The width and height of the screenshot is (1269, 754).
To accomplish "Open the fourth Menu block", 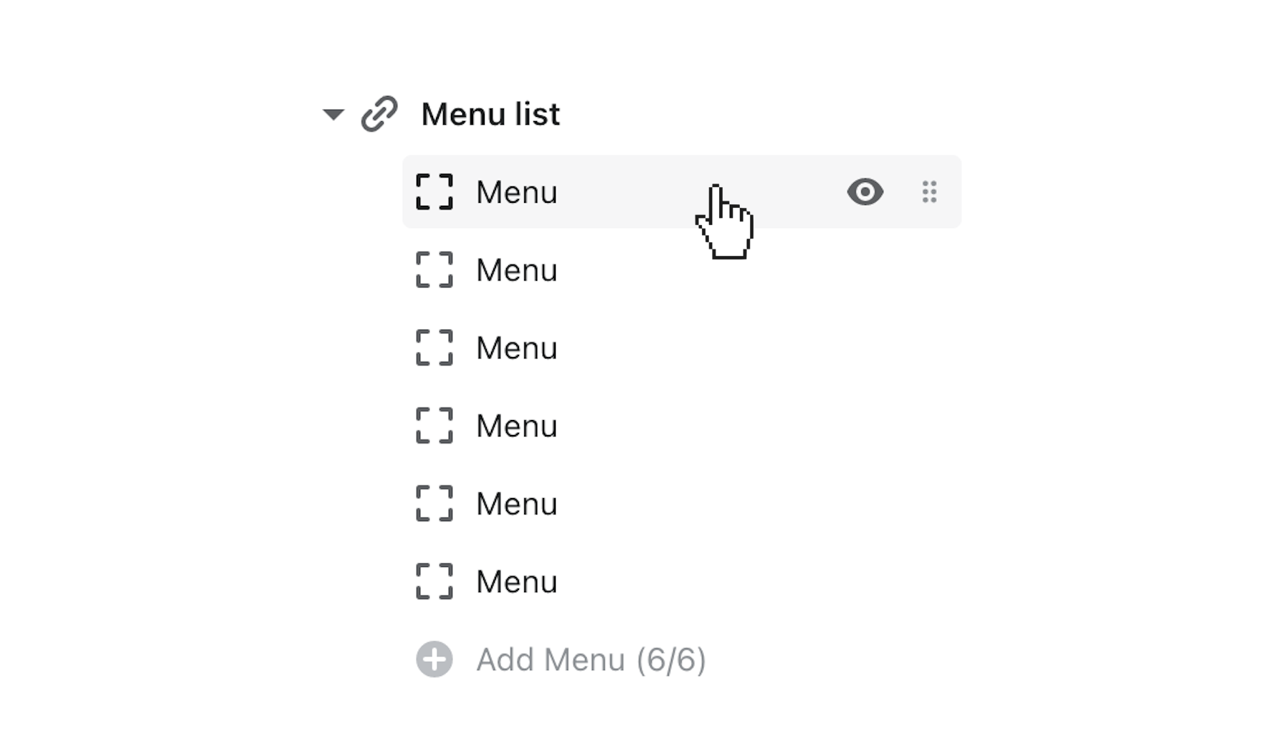I will (516, 426).
